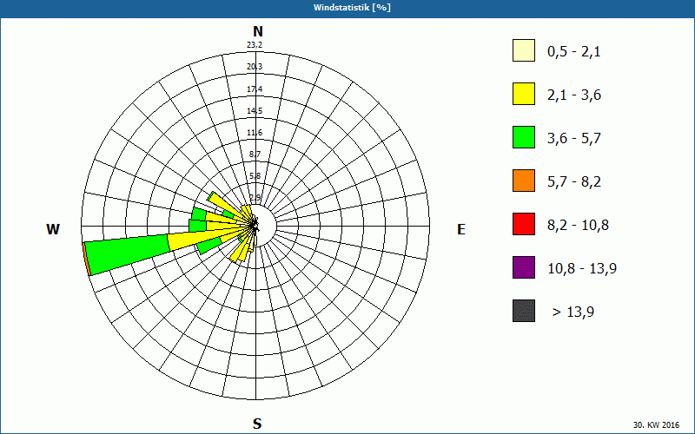Click the yellow 2,1 - 3,6 legend swatch
Viewport: 695px width, 434px height.
pos(524,94)
